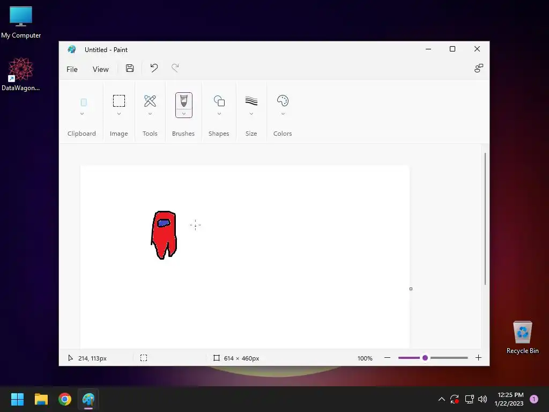Expand the Size dropdown chevron
The height and width of the screenshot is (412, 549).
251,114
